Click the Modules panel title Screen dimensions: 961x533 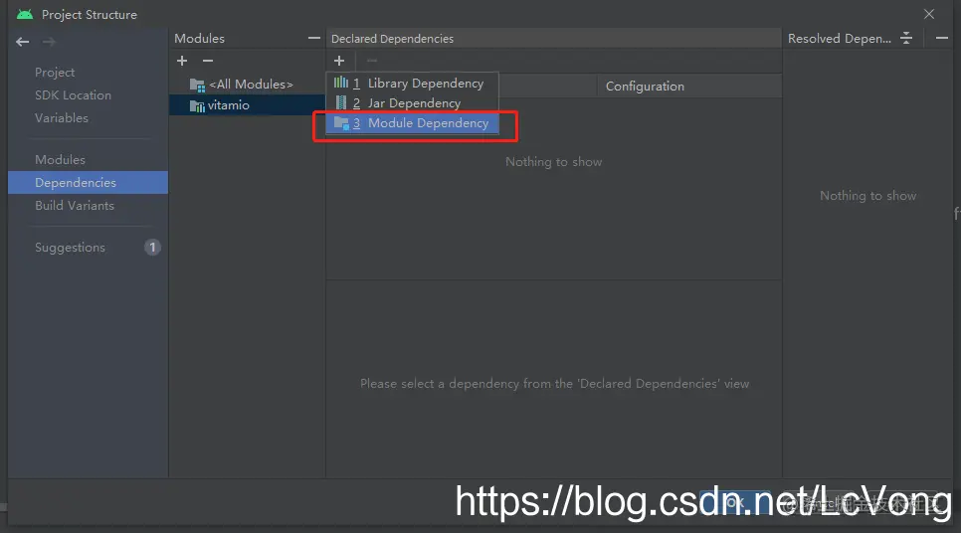(x=199, y=39)
